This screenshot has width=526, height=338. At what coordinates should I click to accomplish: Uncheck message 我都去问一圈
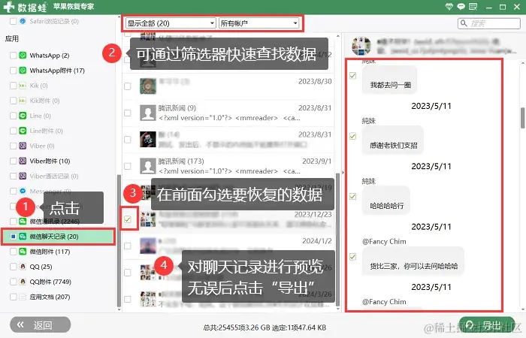tap(352, 76)
